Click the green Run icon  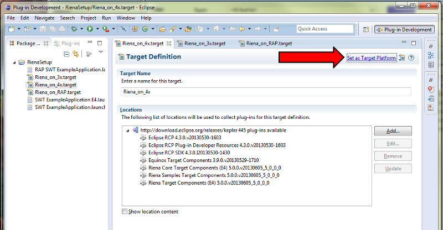tap(90, 29)
